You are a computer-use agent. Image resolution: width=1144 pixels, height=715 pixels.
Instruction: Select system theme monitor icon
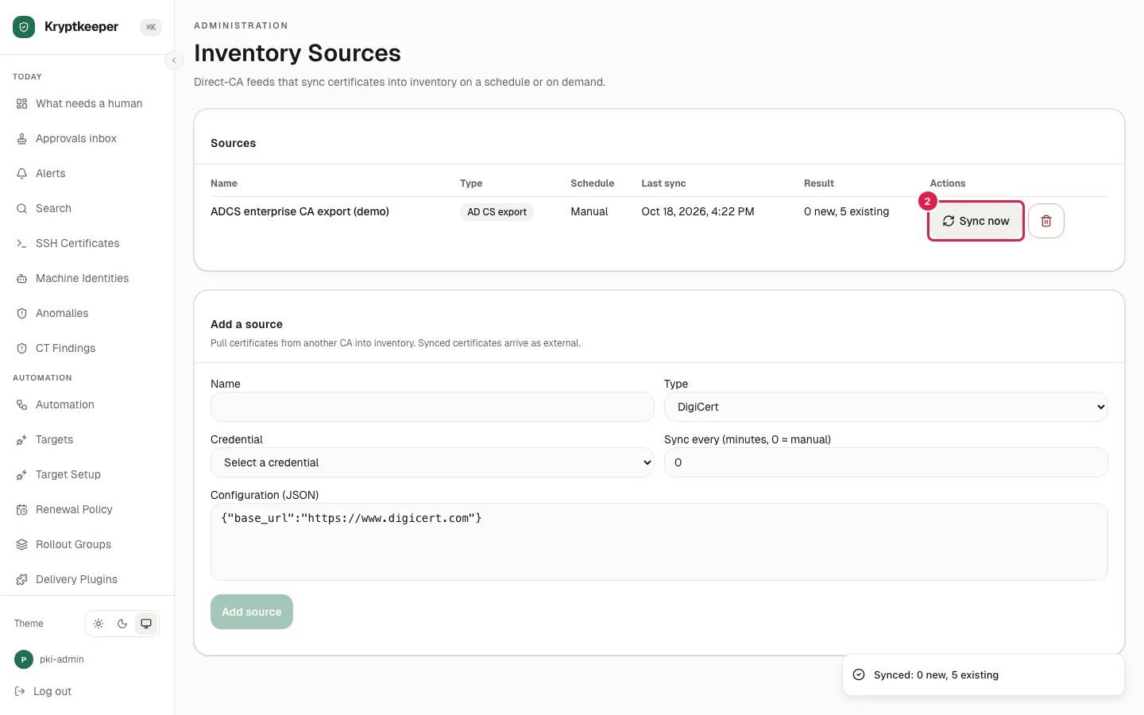pos(146,624)
